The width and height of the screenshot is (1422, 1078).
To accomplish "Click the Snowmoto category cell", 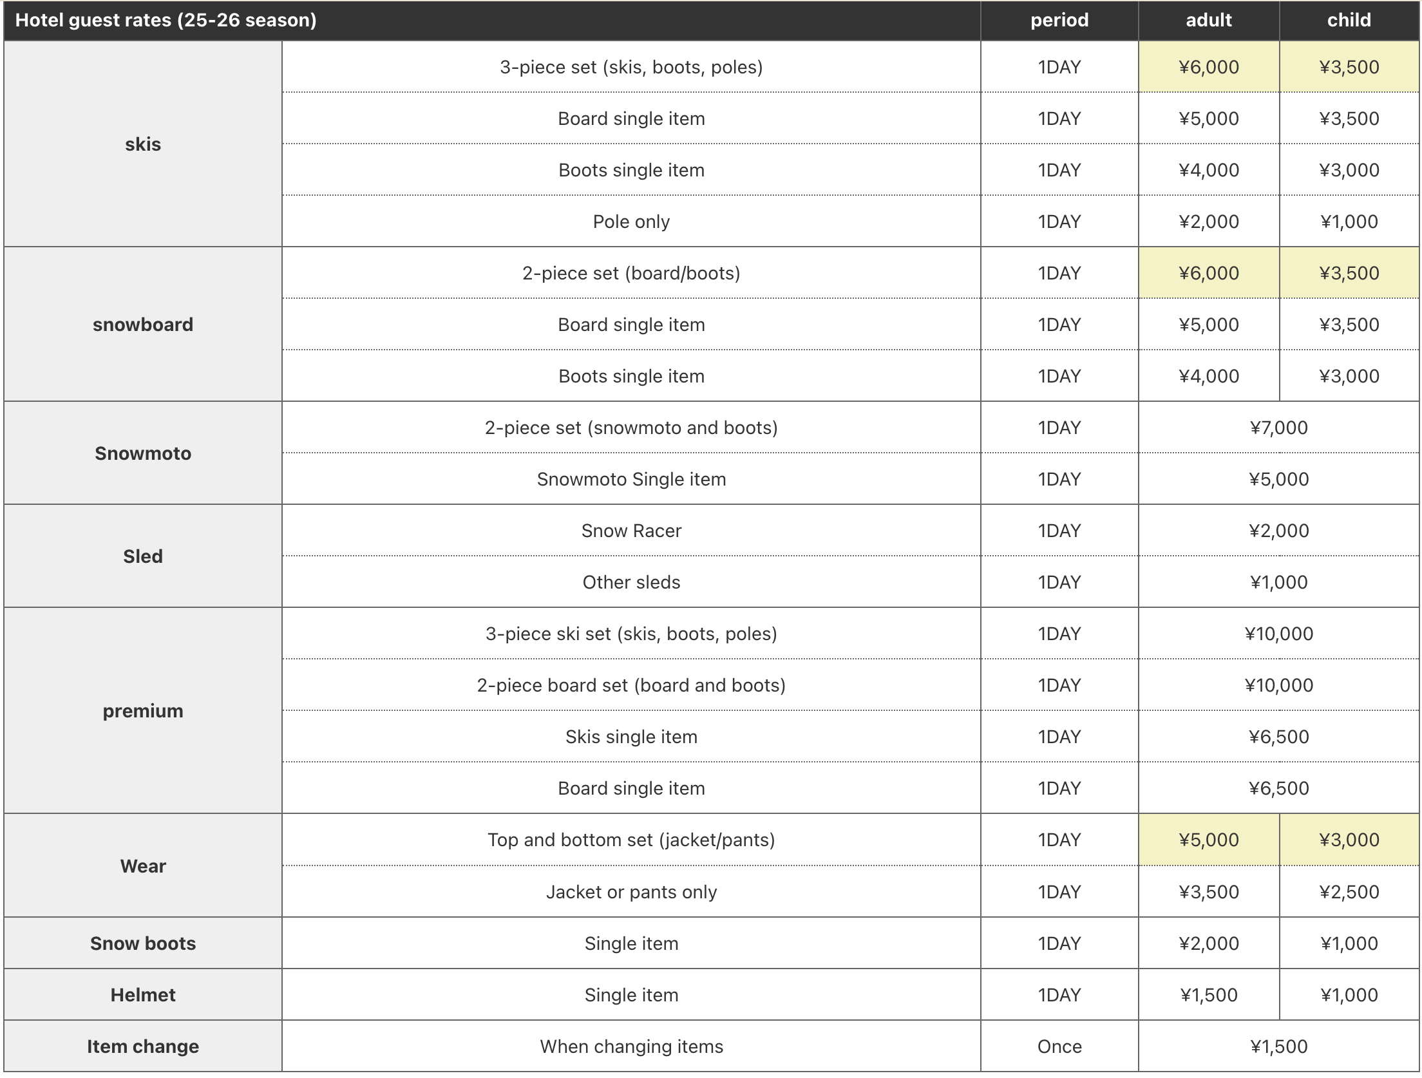I will point(143,453).
